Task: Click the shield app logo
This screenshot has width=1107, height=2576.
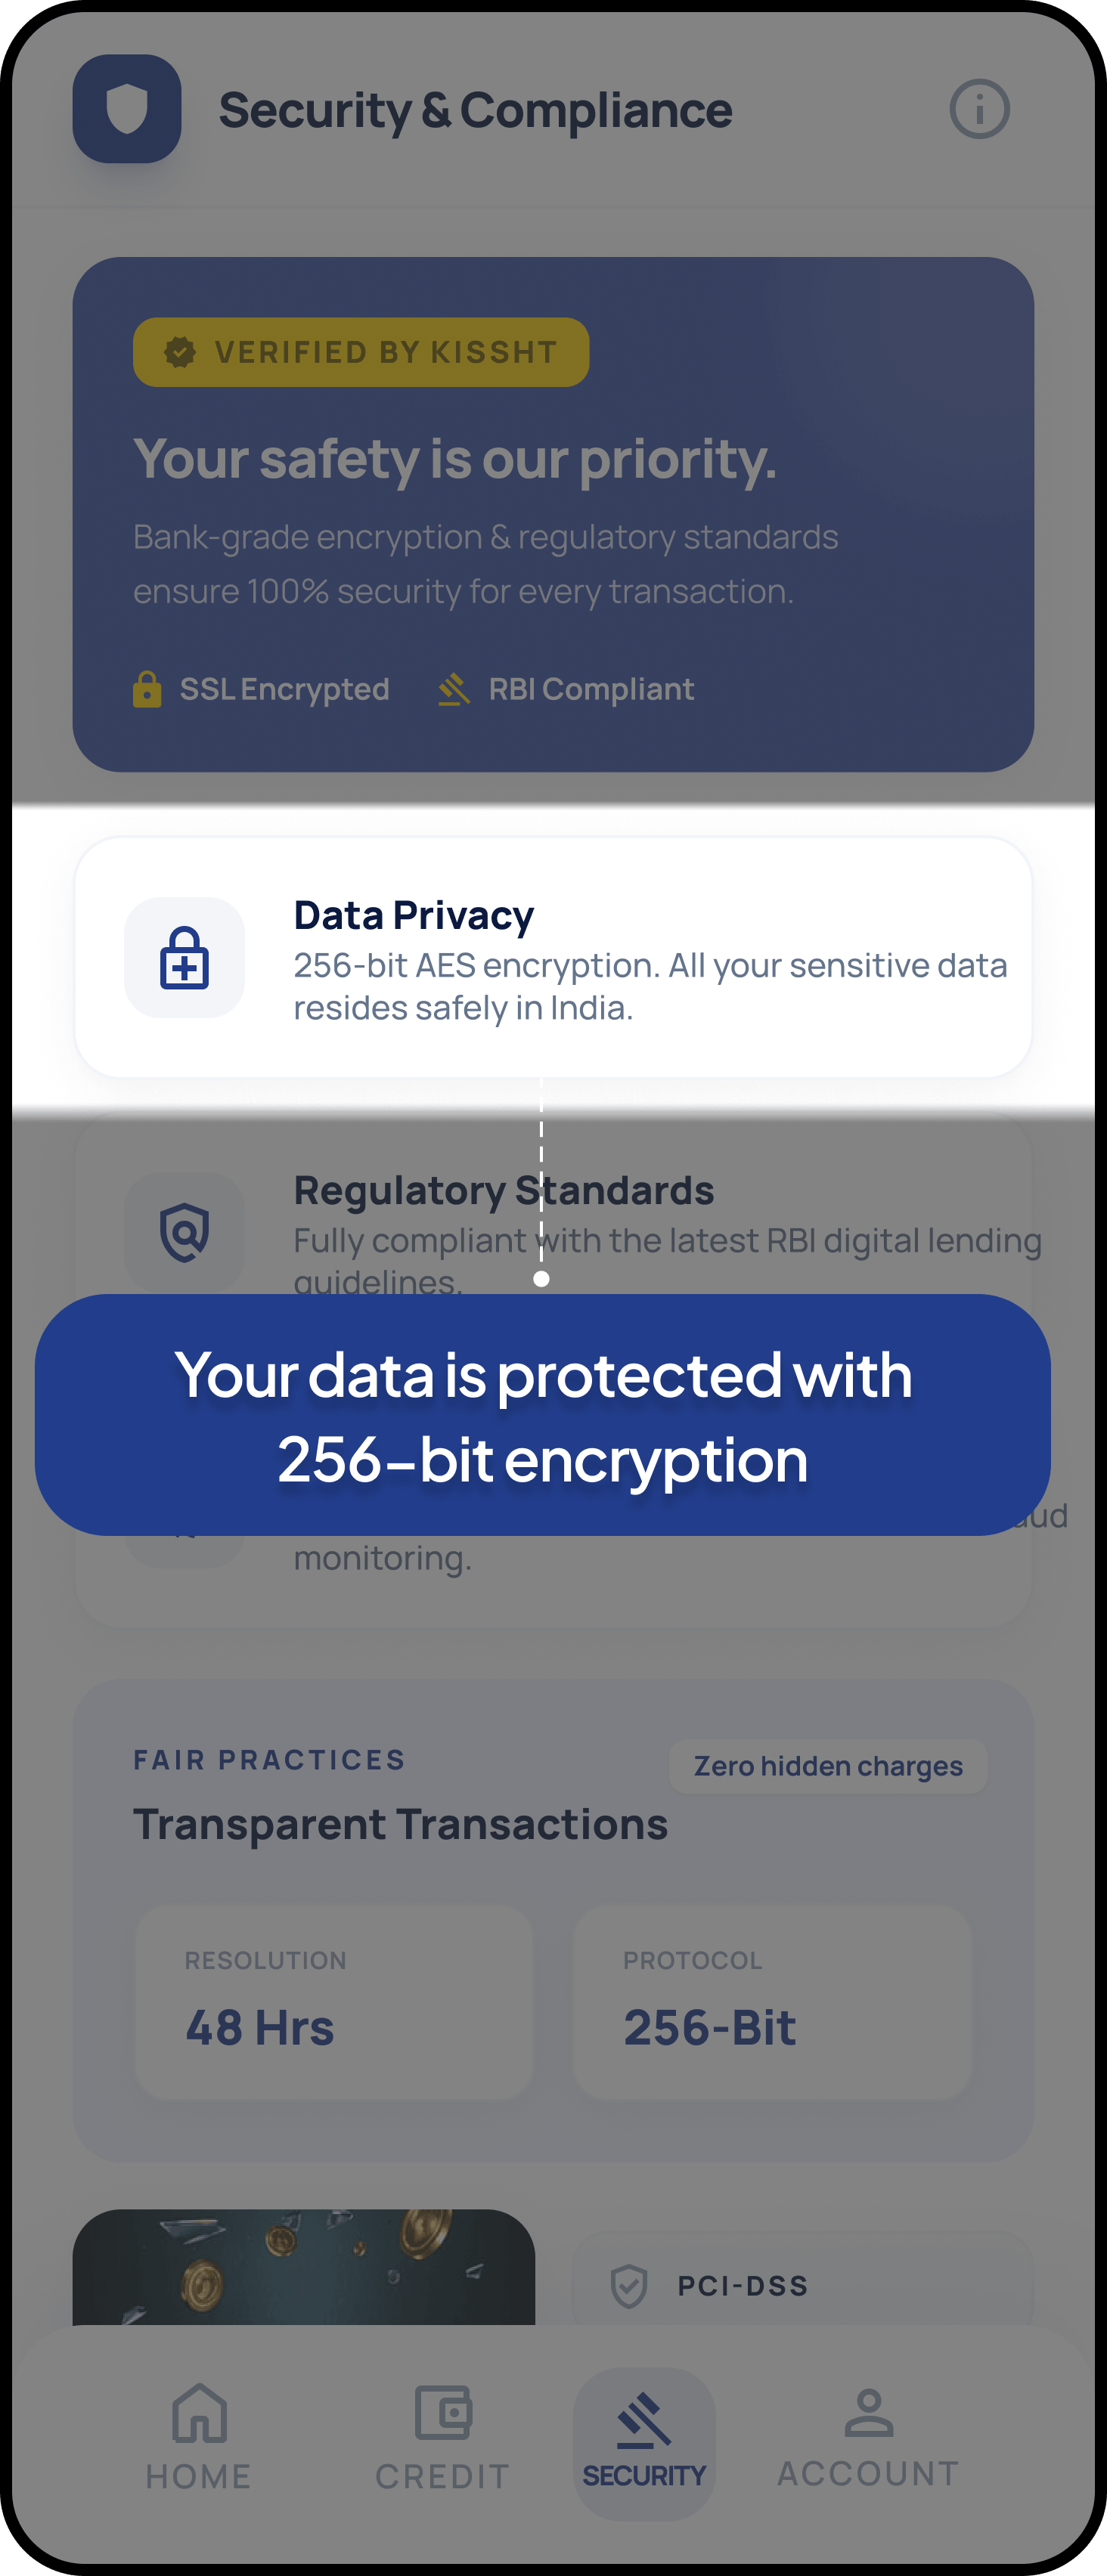Action: (127, 109)
